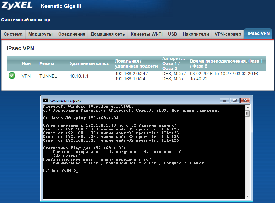The image size is (275, 203).
Task: Open the USB tab
Action: [x=172, y=34]
